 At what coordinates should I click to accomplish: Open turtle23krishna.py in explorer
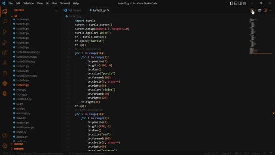coord(27,76)
